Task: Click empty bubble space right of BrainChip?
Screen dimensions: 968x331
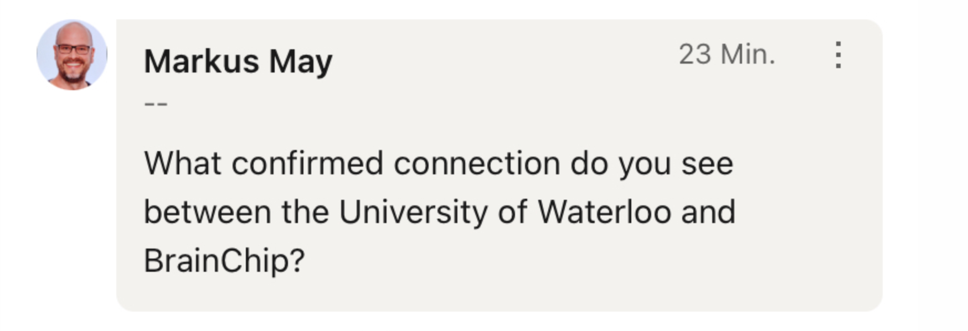Action: point(554,260)
